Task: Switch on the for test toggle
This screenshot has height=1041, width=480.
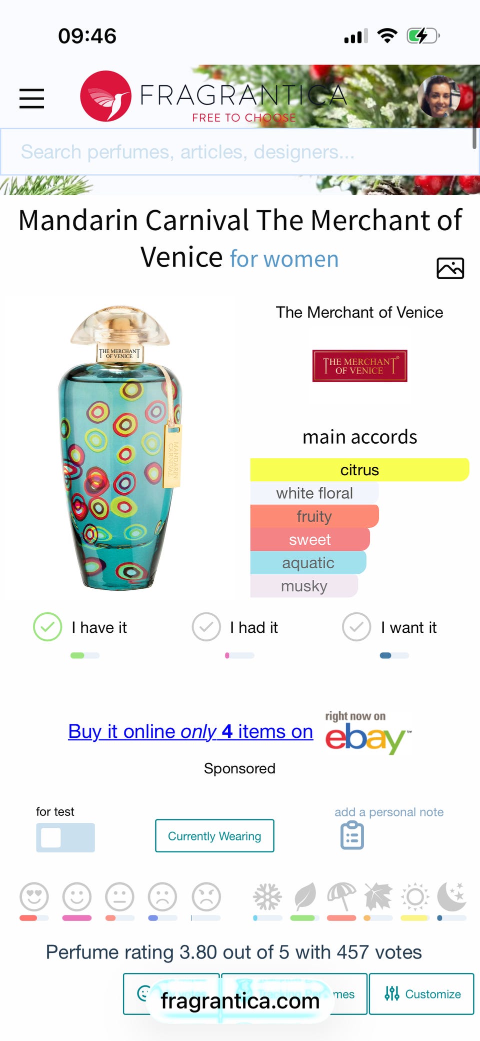Action: [x=65, y=837]
